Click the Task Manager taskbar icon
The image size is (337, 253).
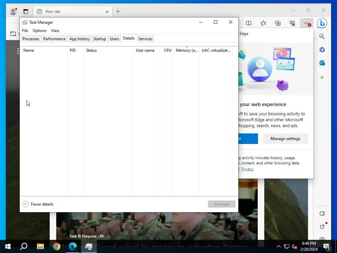[89, 246]
